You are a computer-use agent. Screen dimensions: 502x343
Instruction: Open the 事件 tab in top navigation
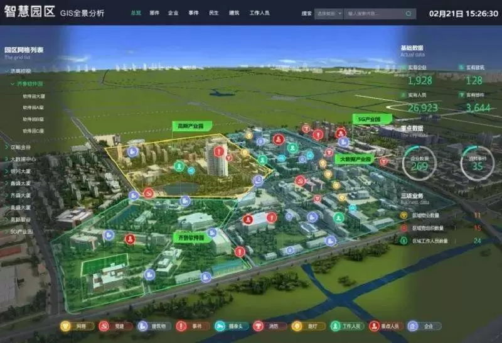(x=193, y=13)
